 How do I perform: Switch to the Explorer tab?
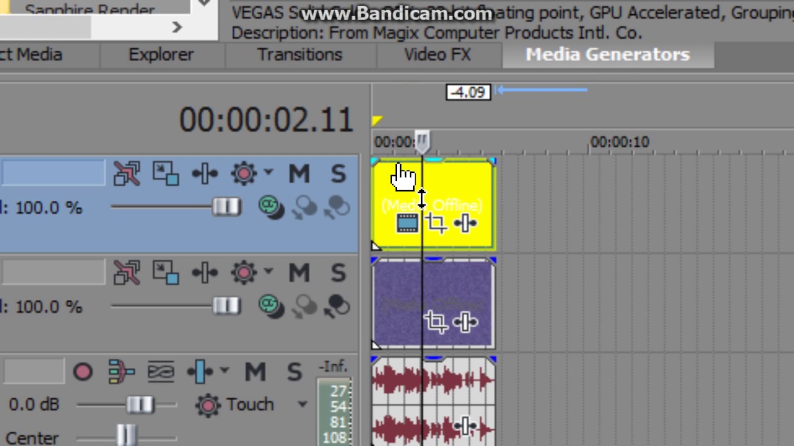[161, 55]
